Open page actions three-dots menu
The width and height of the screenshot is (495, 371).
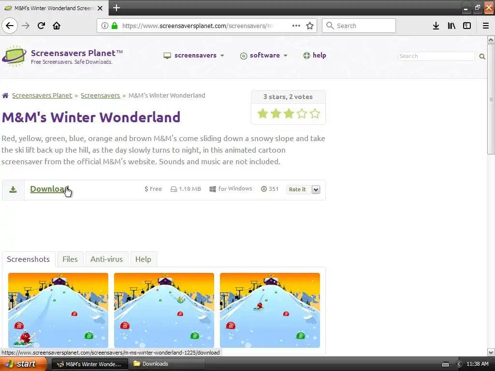point(296,26)
